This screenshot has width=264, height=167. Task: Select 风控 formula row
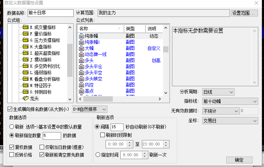coord(120,85)
